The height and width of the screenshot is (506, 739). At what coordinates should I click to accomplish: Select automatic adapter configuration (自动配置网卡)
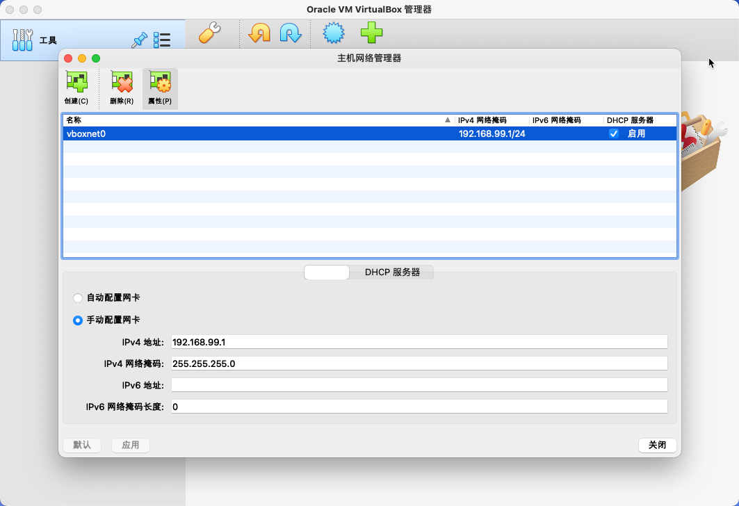[78, 297]
